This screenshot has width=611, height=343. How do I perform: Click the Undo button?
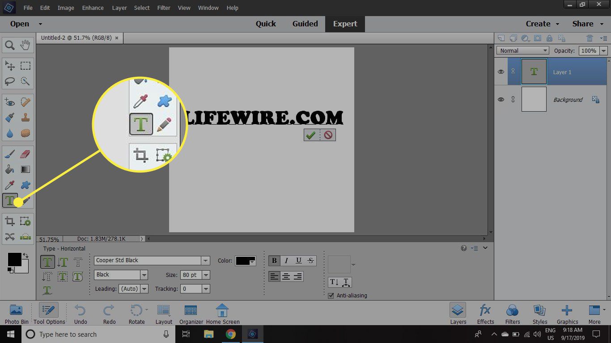point(81,314)
